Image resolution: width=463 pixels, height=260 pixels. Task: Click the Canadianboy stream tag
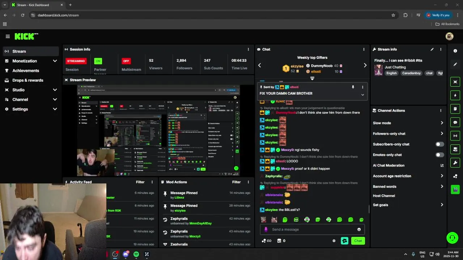411,73
